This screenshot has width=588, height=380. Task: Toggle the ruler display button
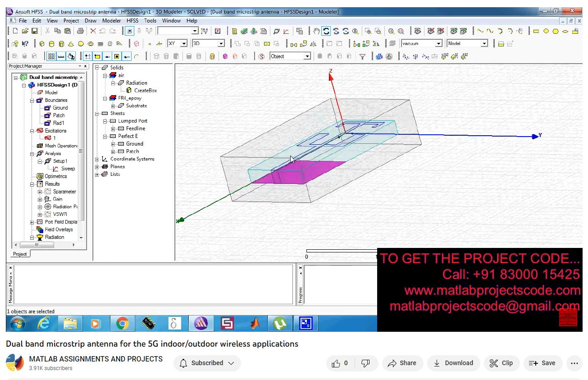pyautogui.click(x=61, y=56)
